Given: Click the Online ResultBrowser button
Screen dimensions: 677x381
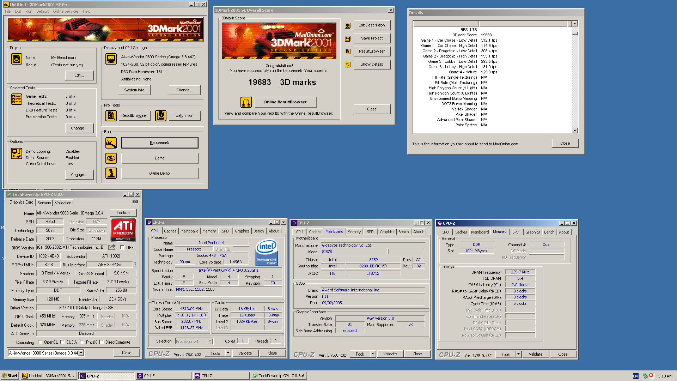Looking at the screenshot, I should 286,102.
